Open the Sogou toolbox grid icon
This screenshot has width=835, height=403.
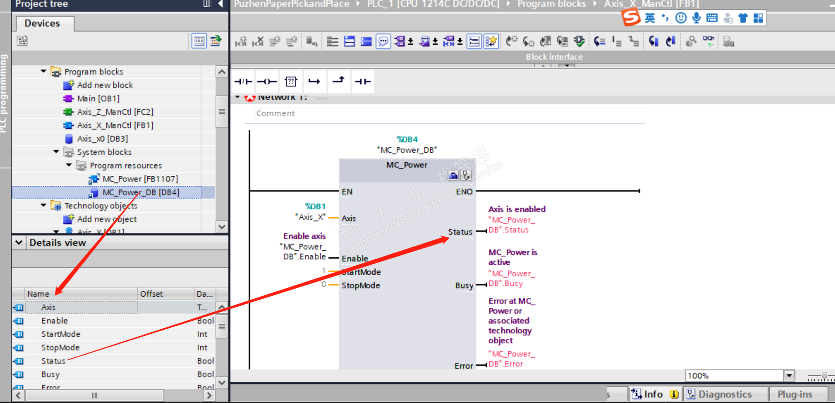point(758,18)
